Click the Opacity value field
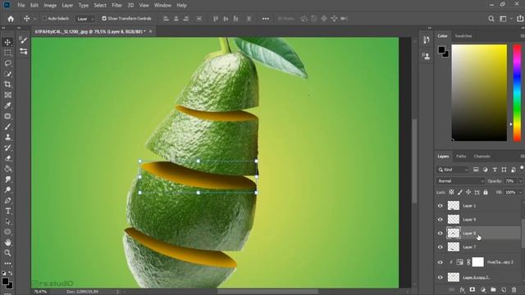Viewport: 525px width, 295px height. tap(510, 181)
